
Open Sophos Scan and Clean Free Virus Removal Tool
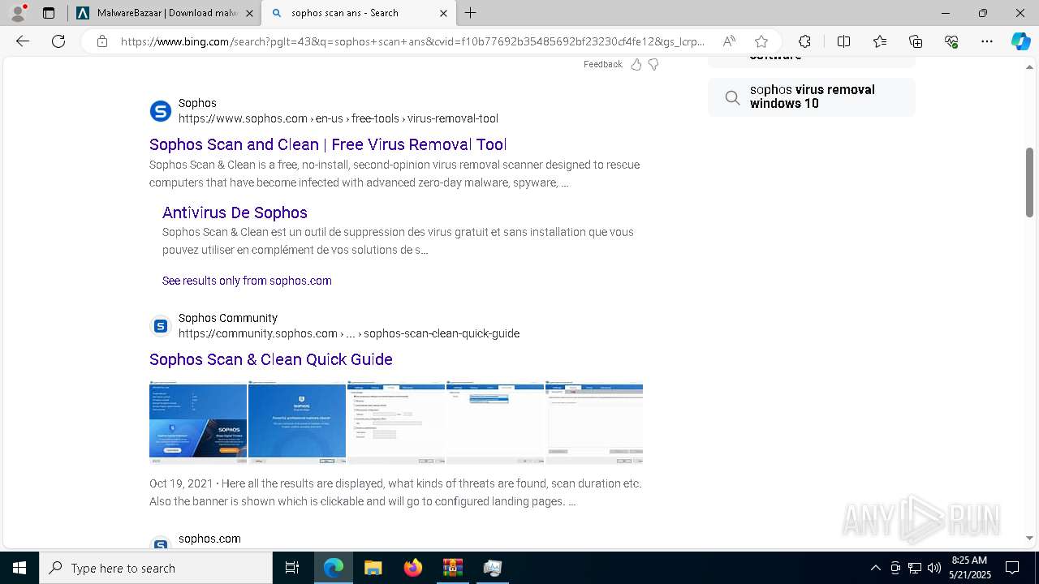(x=328, y=144)
